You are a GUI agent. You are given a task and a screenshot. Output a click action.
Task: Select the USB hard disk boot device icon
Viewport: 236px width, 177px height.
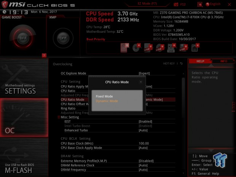[x=148, y=48]
